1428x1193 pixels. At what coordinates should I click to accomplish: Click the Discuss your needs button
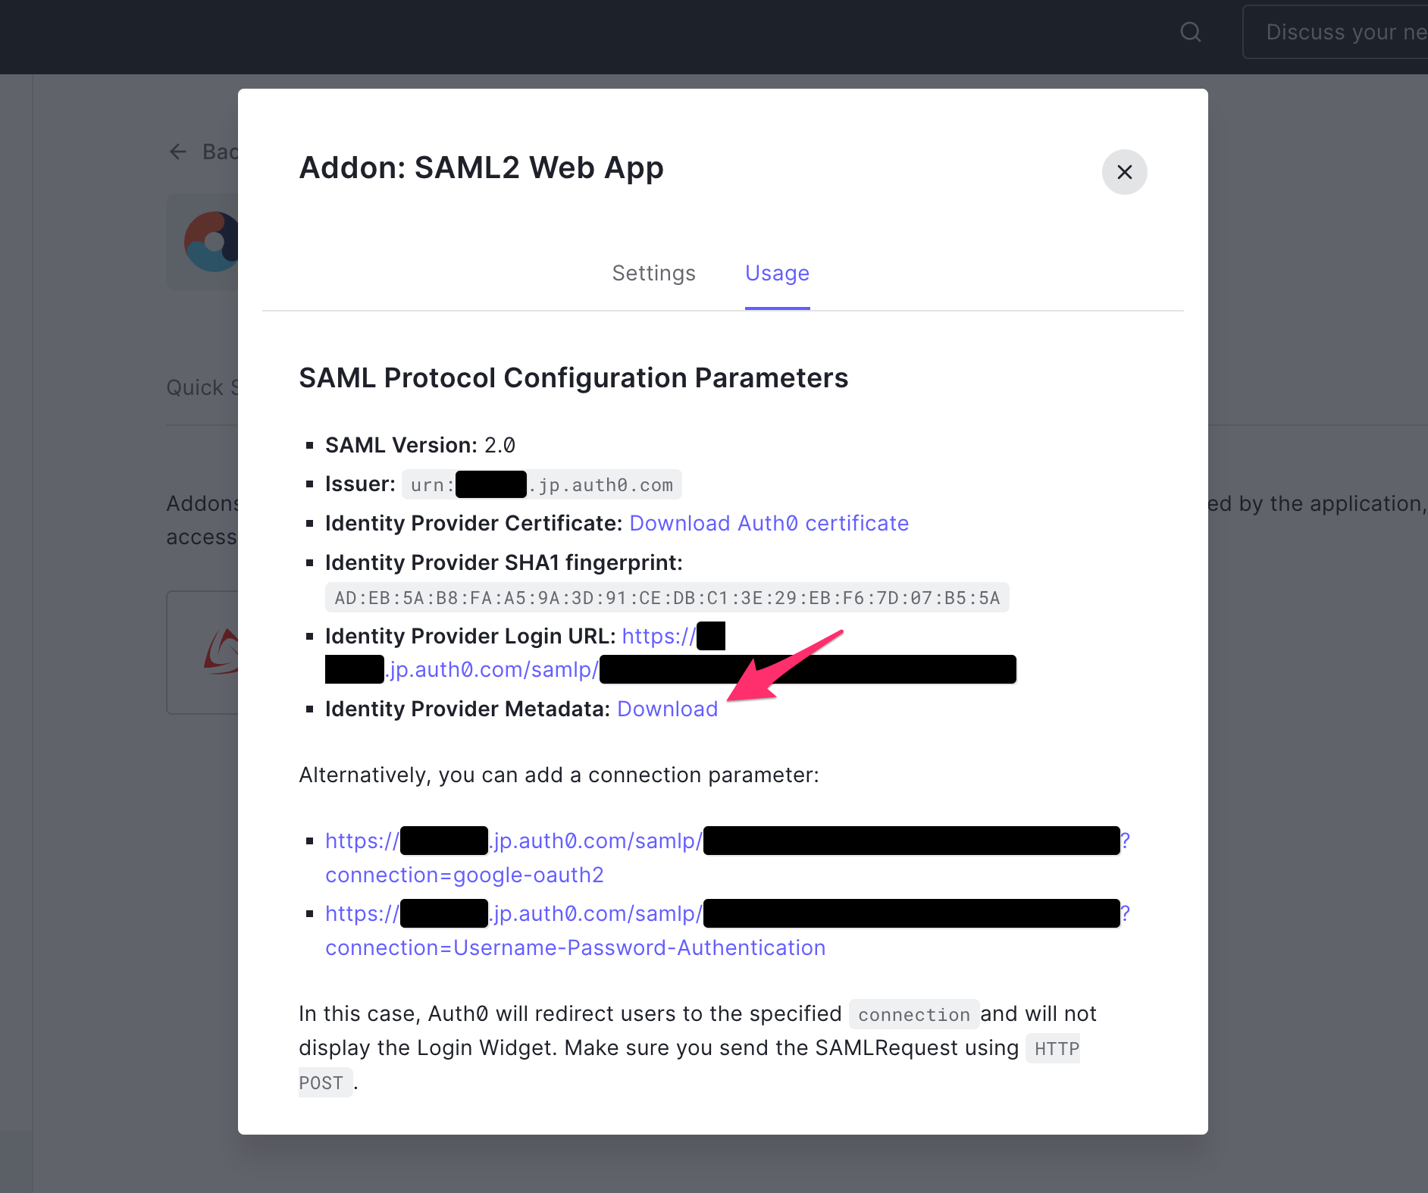point(1336,32)
